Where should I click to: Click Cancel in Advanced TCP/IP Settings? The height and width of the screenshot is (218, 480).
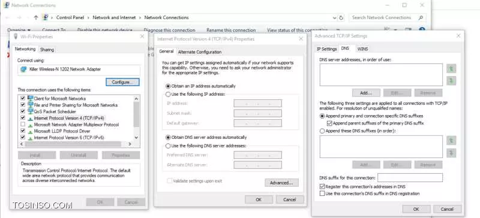tap(447, 209)
